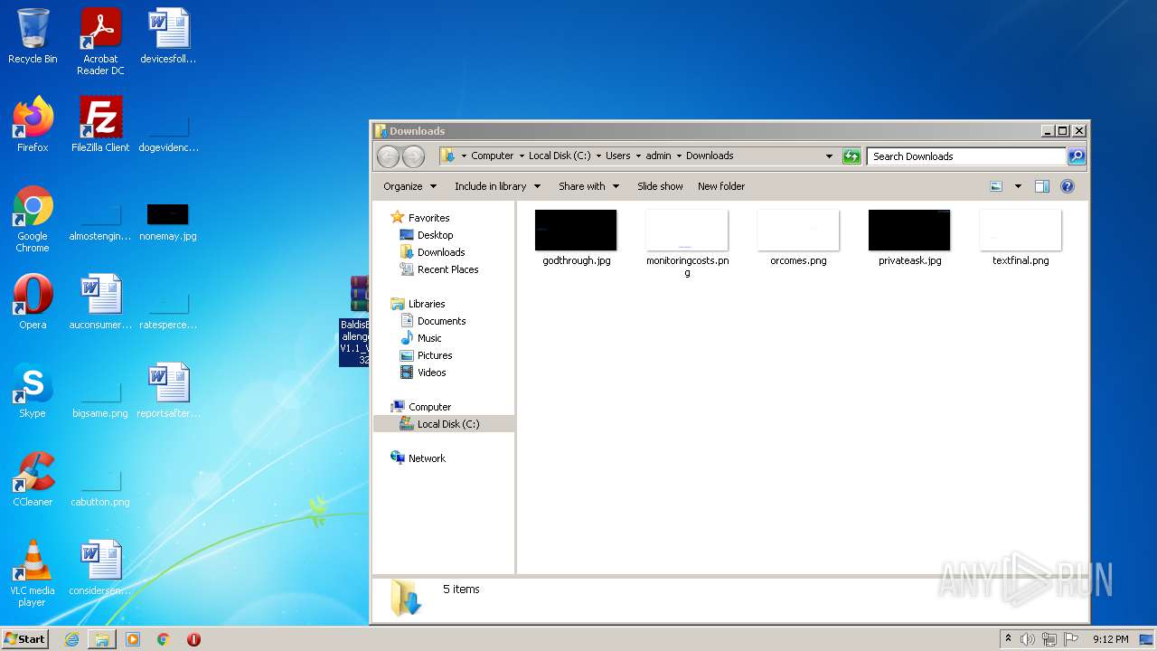Open the Share with dropdown
The width and height of the screenshot is (1157, 651).
click(x=588, y=186)
